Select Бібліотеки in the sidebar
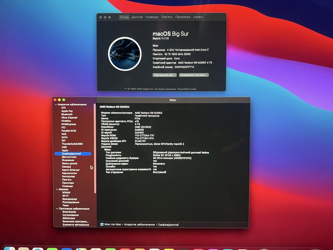The height and width of the screenshot is (250, 333). pos(69,218)
